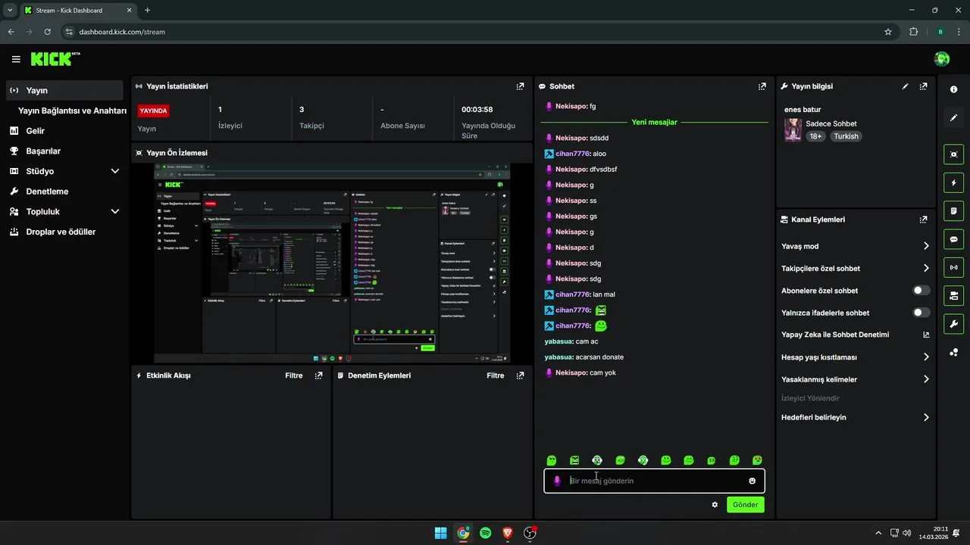The width and height of the screenshot is (970, 545).
Task: Pop out the Etkinlik Akışı panel
Action: pyautogui.click(x=318, y=375)
